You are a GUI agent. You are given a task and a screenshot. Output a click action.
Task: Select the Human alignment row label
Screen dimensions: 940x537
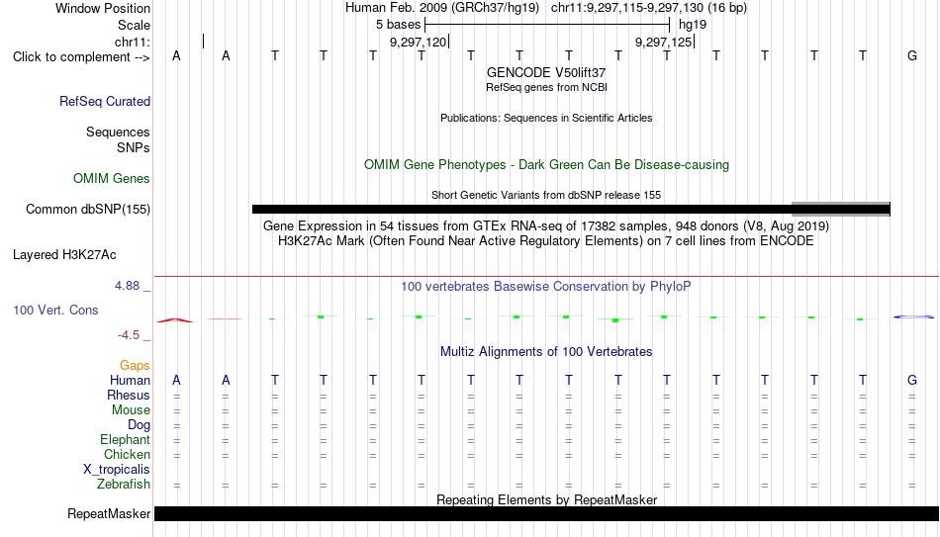pyautogui.click(x=130, y=381)
